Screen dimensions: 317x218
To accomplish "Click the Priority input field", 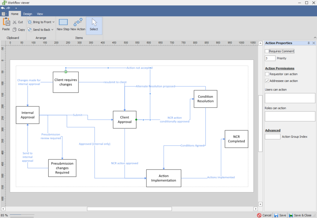I will coord(270,58).
